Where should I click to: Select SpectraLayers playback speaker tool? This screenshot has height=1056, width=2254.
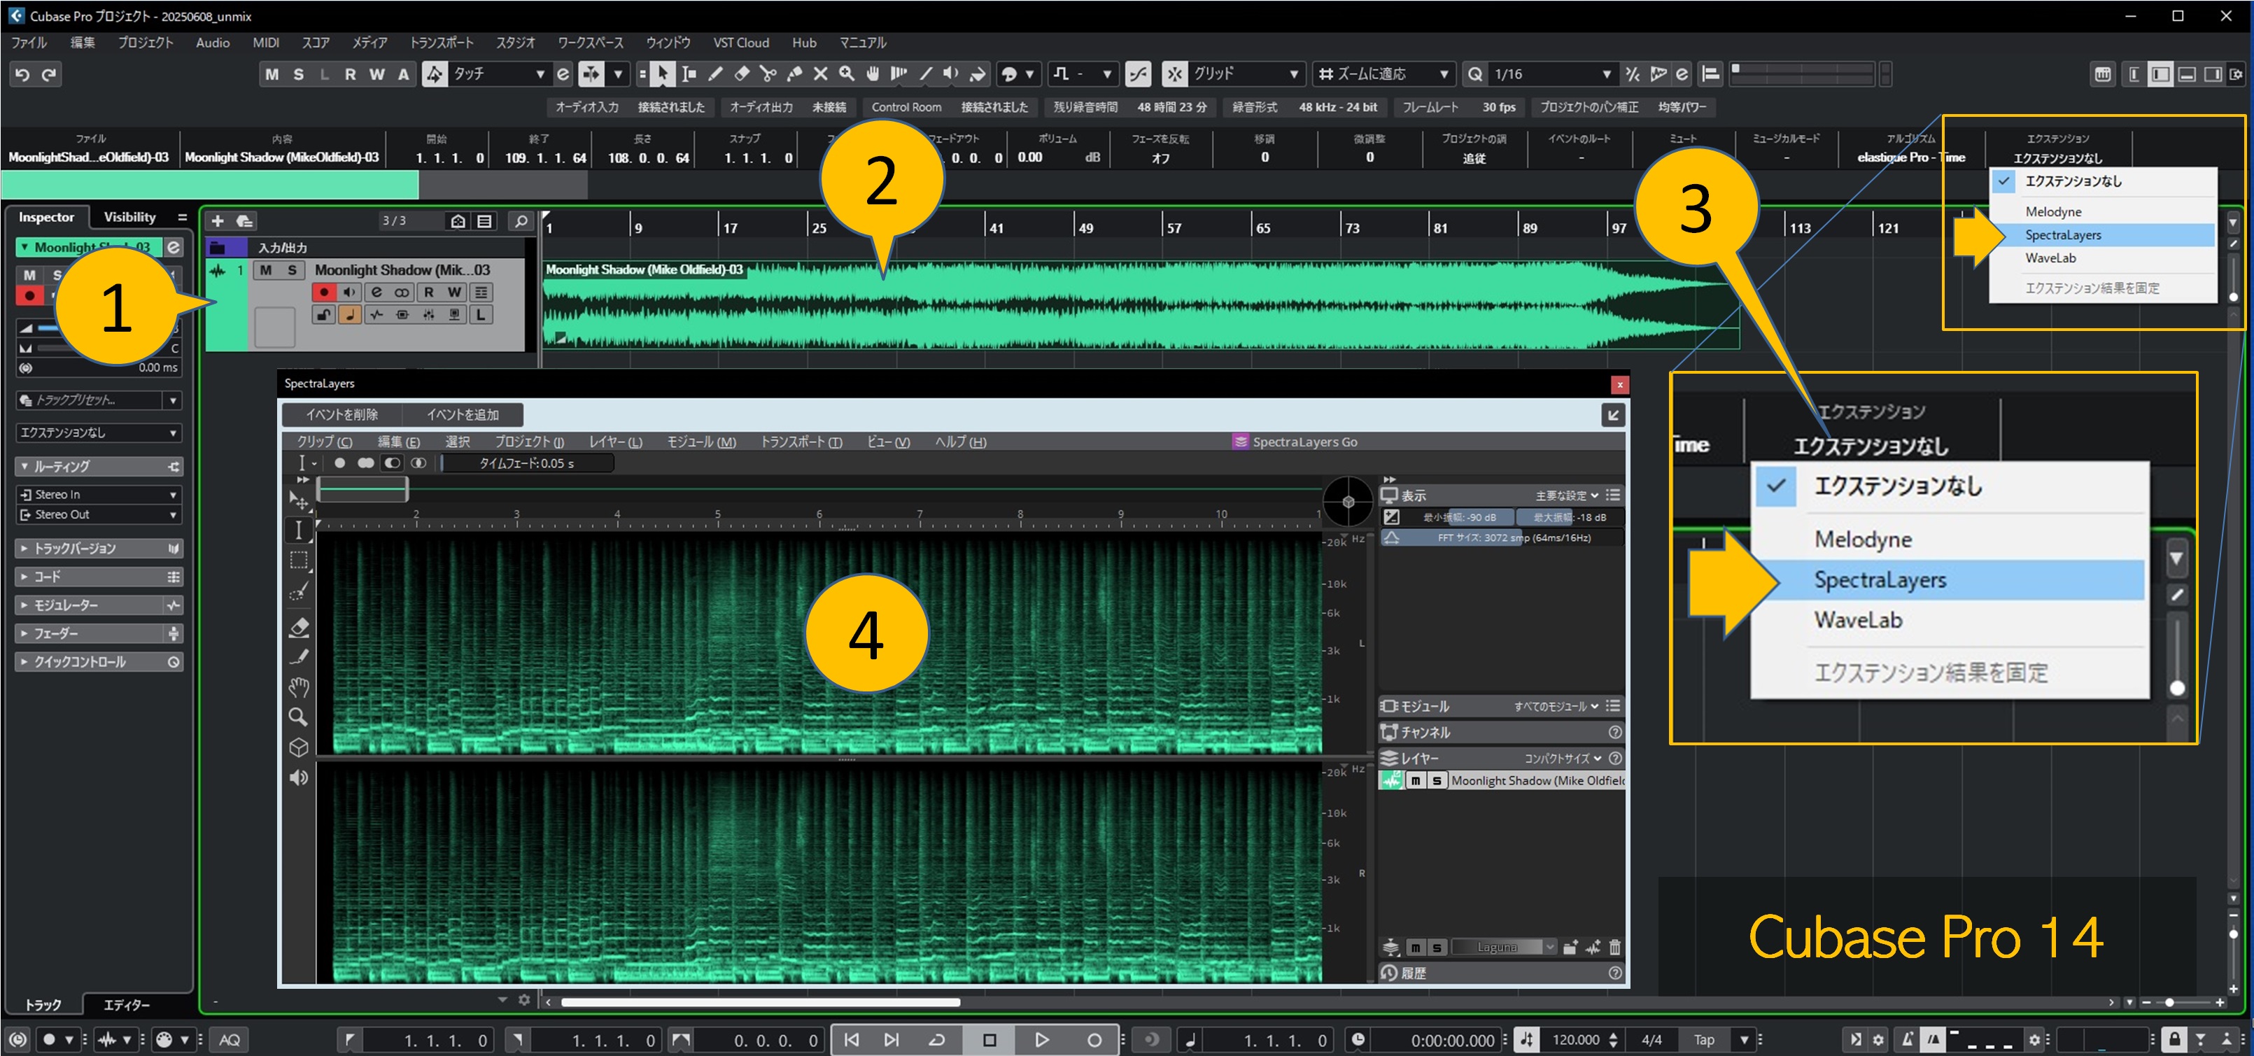[x=298, y=777]
